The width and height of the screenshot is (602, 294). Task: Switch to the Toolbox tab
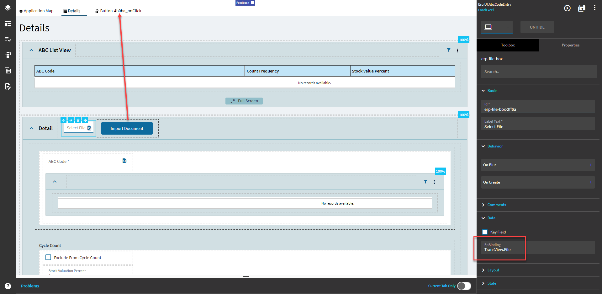click(508, 45)
